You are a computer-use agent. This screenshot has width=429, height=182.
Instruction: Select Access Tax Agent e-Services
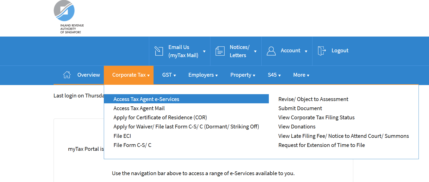(186, 99)
